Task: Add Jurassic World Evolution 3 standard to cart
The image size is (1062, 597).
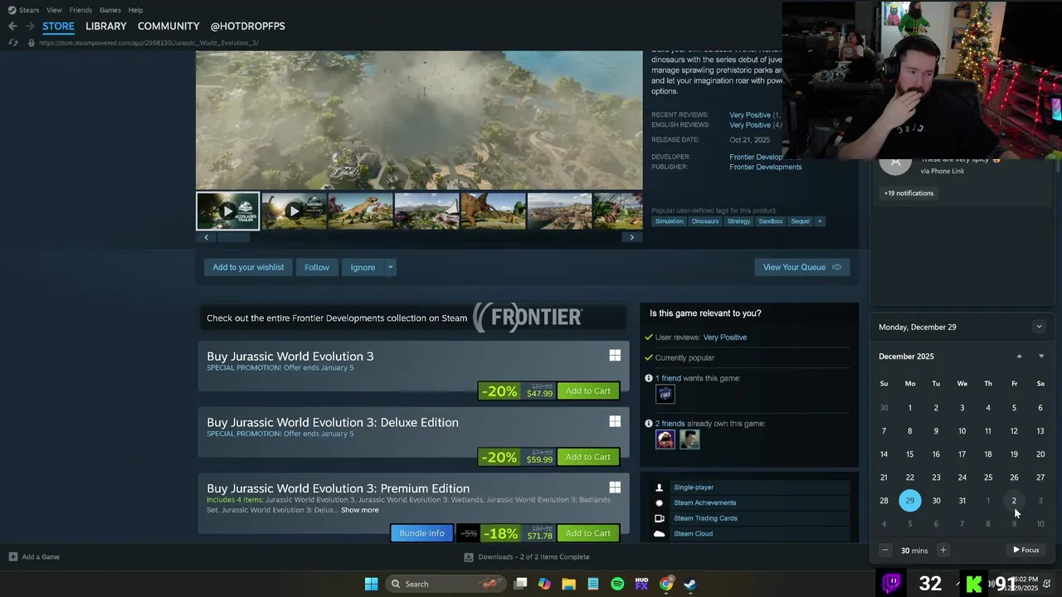Action: (588, 391)
